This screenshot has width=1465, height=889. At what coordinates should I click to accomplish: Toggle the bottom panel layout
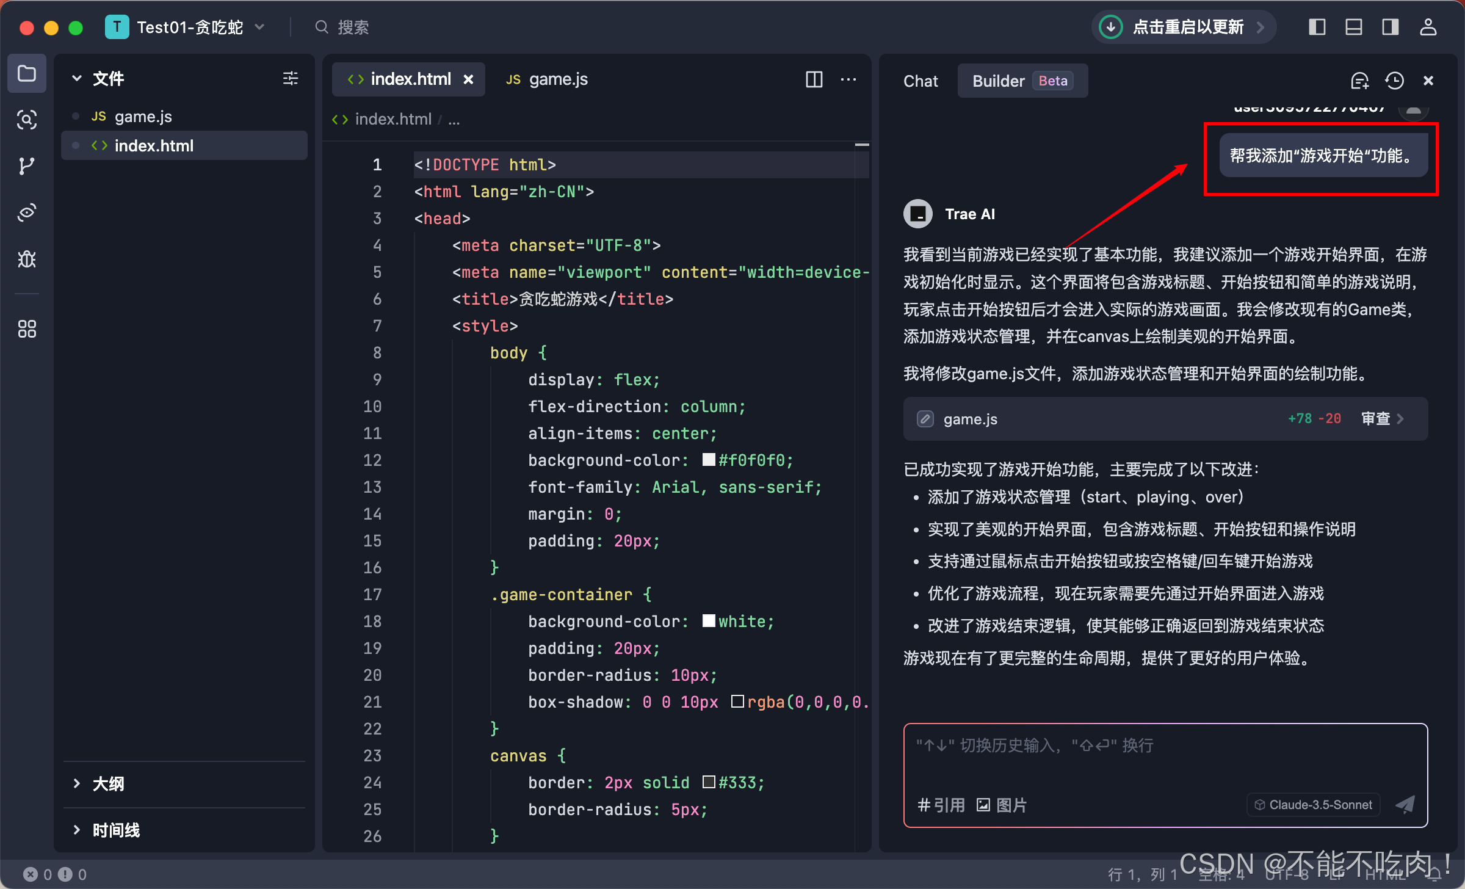coord(1353,27)
